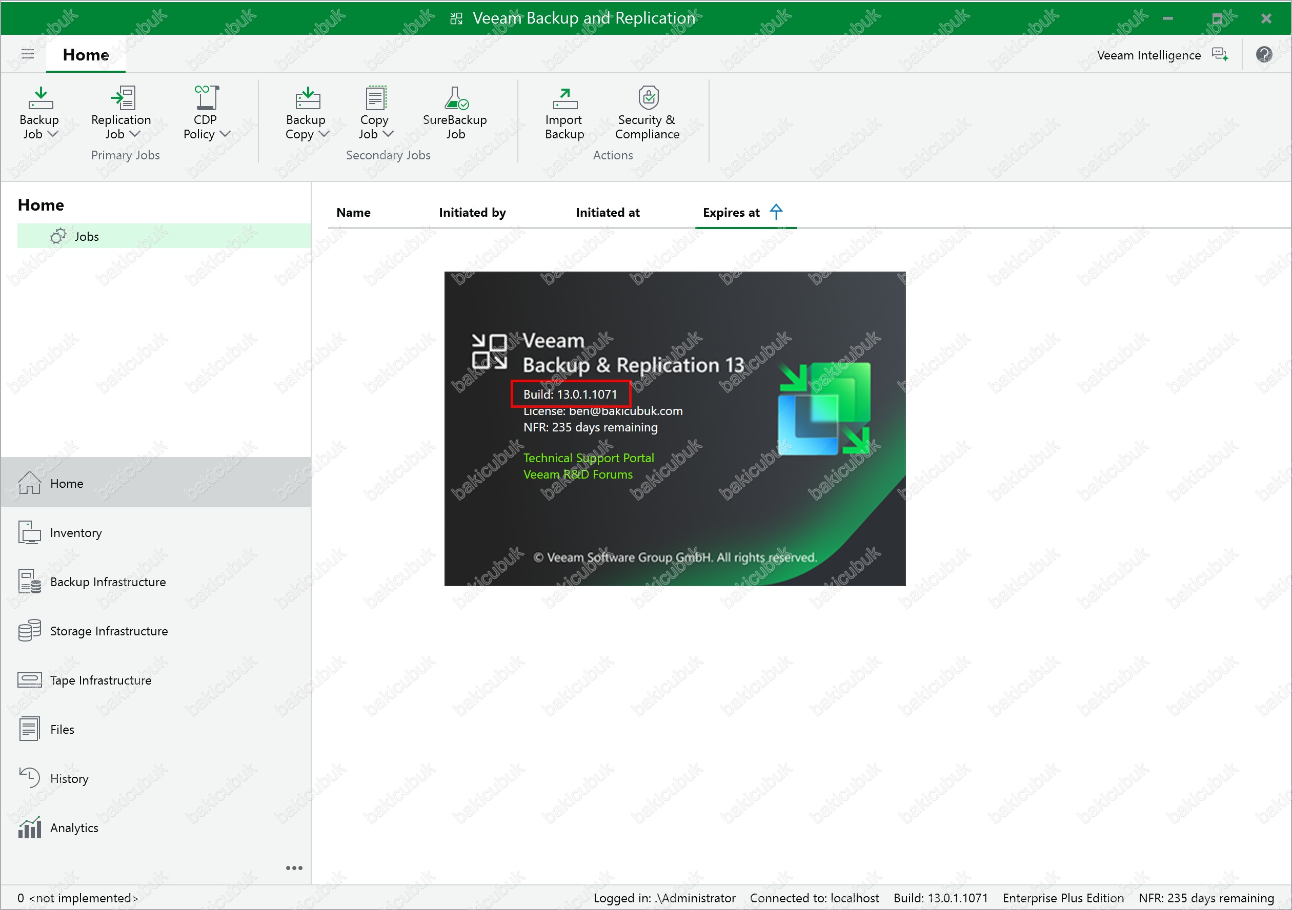
Task: Select the Home ribbon tab
Action: (x=86, y=54)
